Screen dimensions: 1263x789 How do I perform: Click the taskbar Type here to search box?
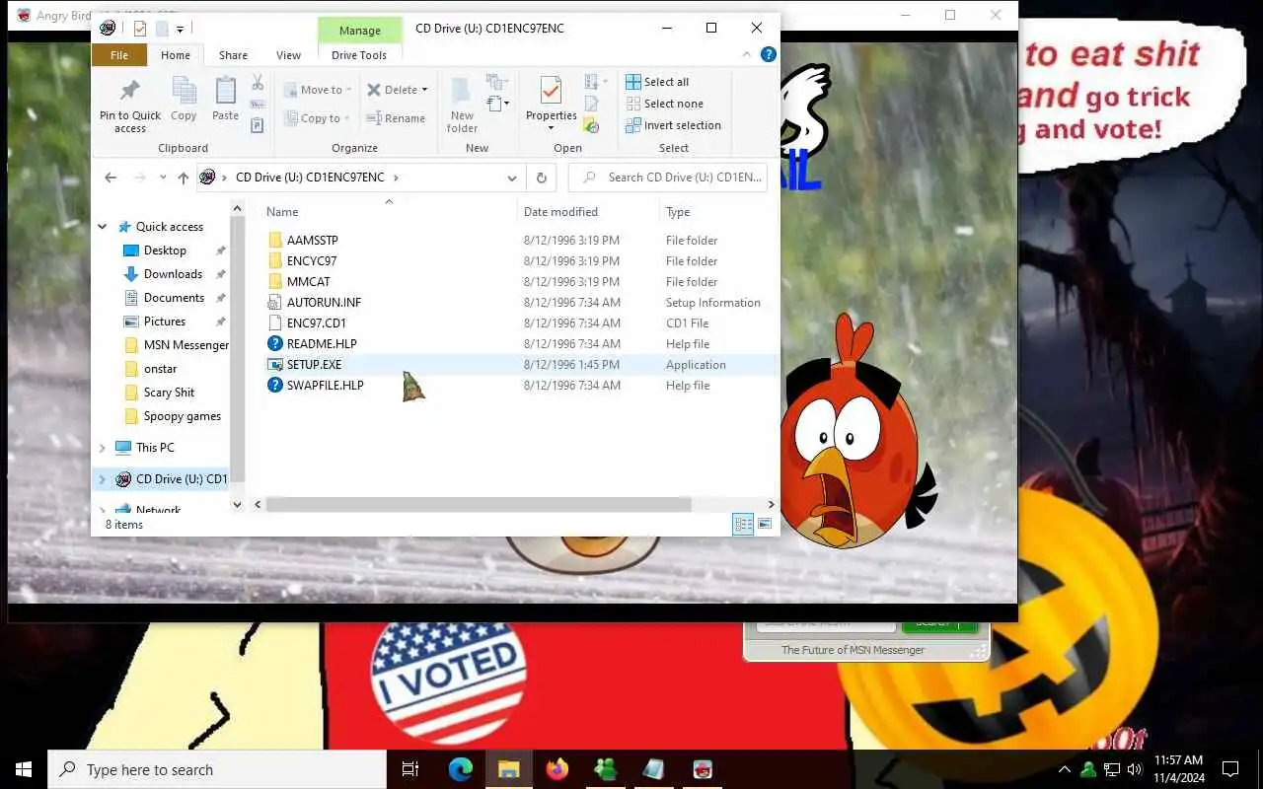(217, 769)
